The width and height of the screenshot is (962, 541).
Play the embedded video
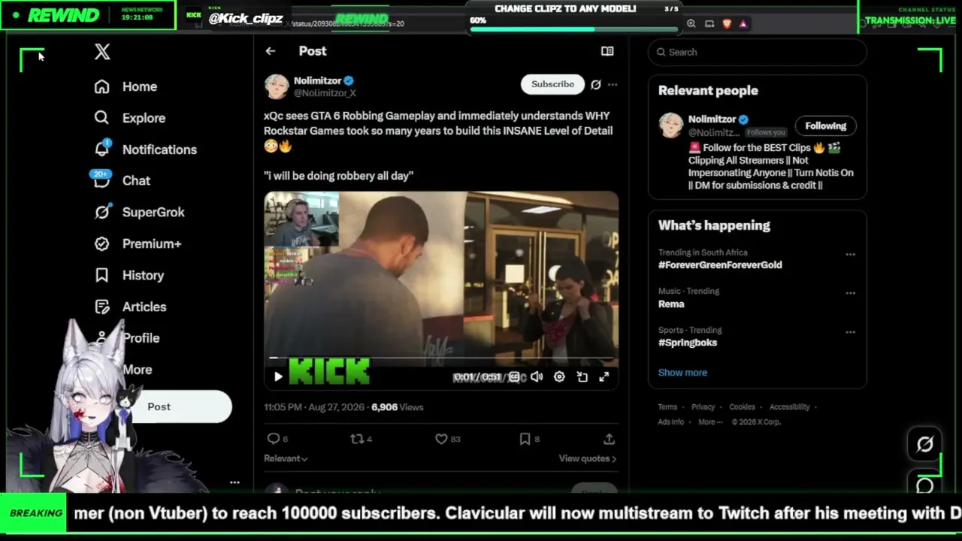[278, 377]
